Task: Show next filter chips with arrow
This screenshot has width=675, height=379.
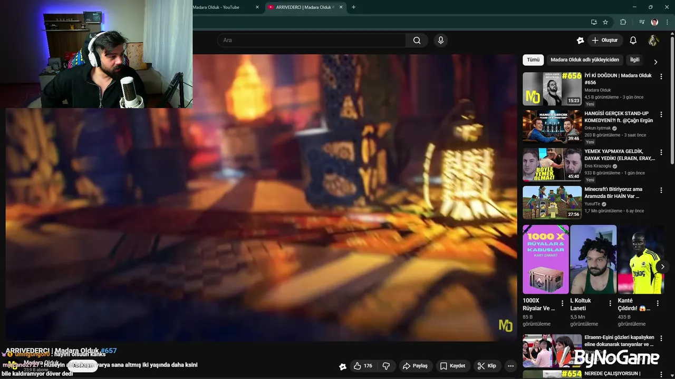Action: point(655,62)
